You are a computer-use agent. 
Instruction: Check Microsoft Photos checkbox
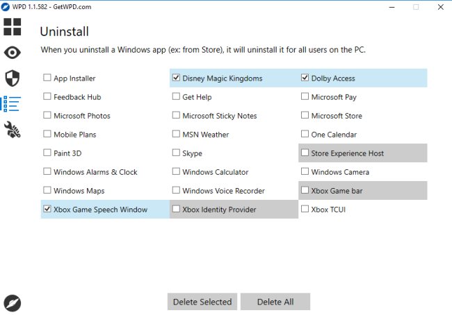coord(47,115)
